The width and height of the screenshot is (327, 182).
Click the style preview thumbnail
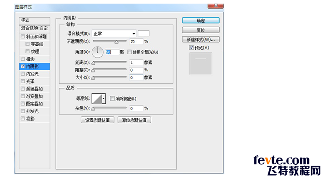point(201,63)
